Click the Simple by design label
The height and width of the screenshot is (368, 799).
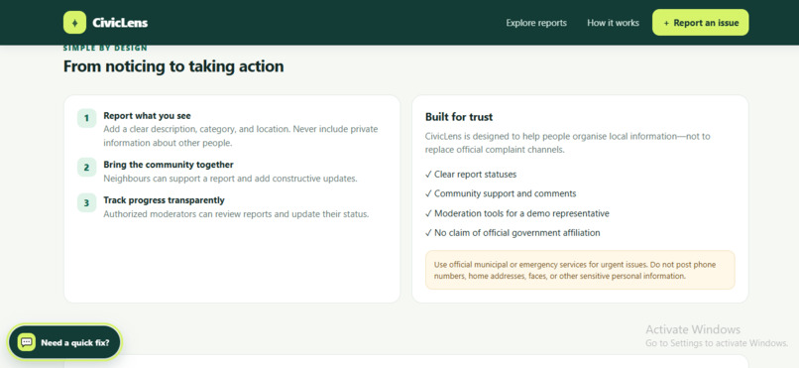(x=105, y=49)
